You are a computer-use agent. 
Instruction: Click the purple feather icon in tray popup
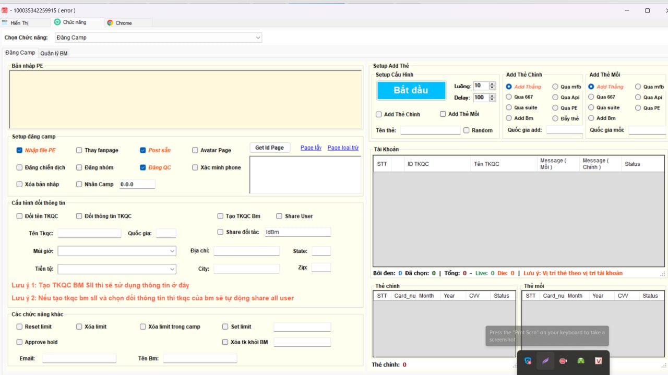tap(545, 361)
